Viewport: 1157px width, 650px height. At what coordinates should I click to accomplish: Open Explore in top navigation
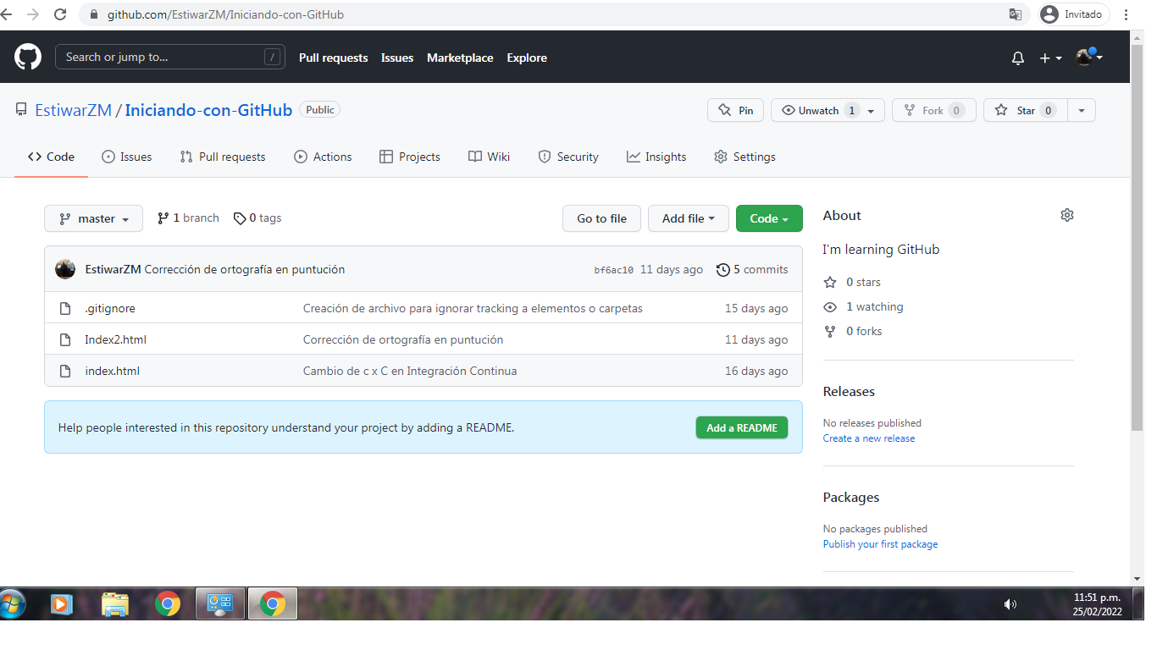point(527,58)
